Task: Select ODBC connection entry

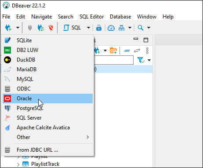Action: click(48, 89)
